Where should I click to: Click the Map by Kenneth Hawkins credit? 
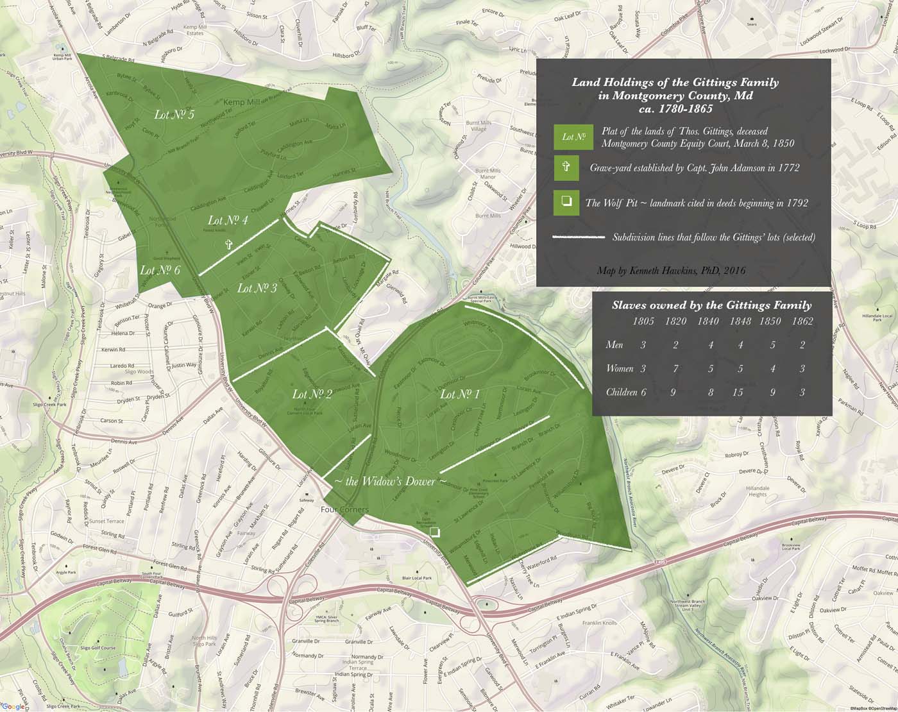tap(670, 271)
